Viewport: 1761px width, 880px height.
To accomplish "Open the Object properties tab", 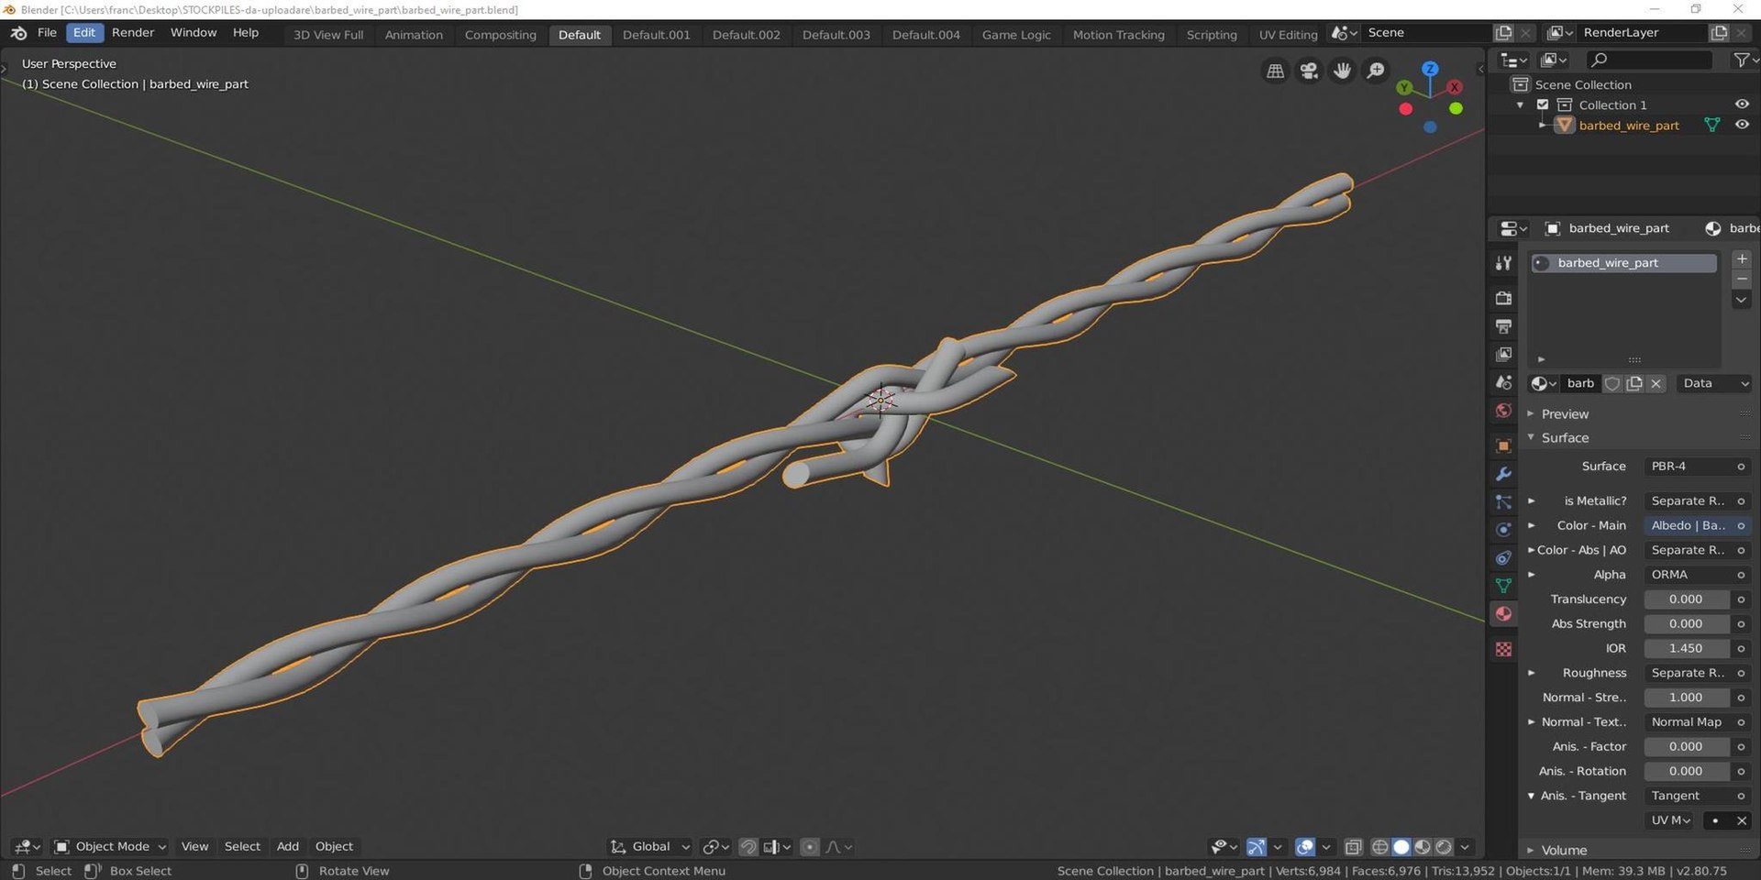I will [1503, 445].
